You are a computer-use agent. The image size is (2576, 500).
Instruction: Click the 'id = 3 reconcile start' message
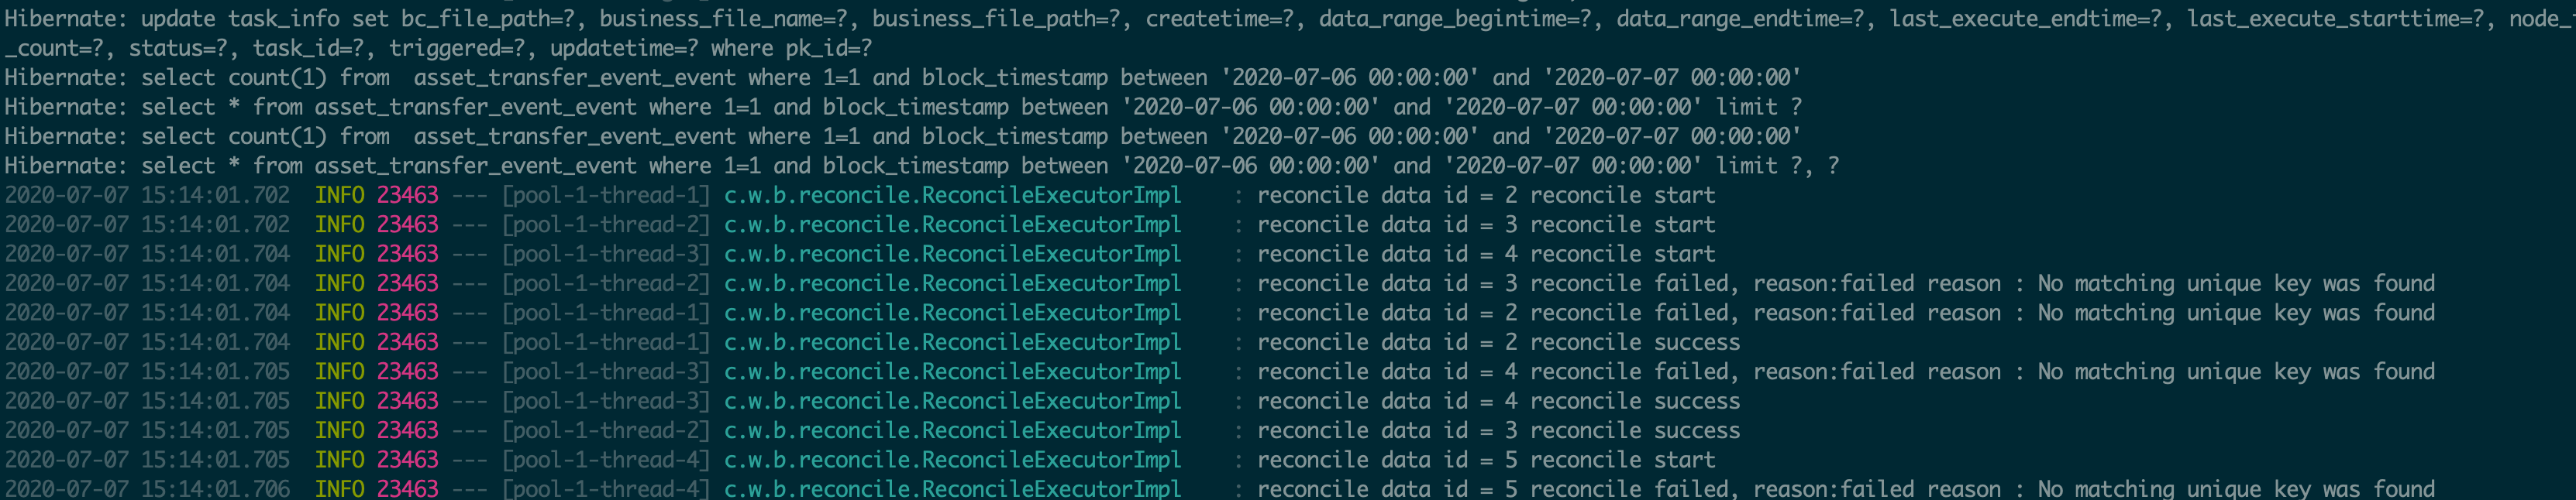pos(1579,224)
